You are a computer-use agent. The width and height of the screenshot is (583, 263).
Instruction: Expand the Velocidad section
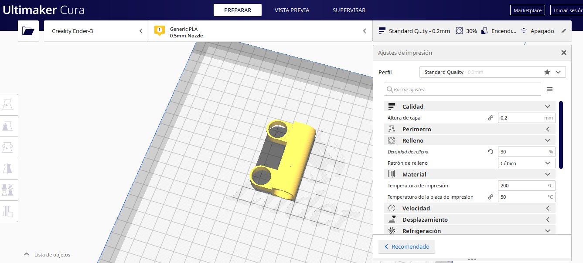click(548, 208)
